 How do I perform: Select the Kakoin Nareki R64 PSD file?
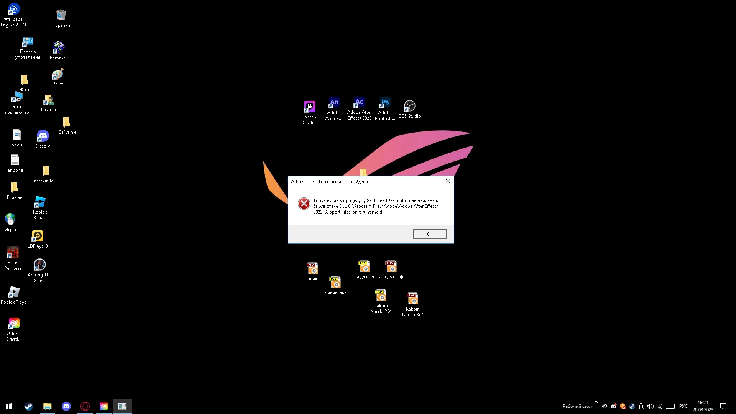(381, 301)
